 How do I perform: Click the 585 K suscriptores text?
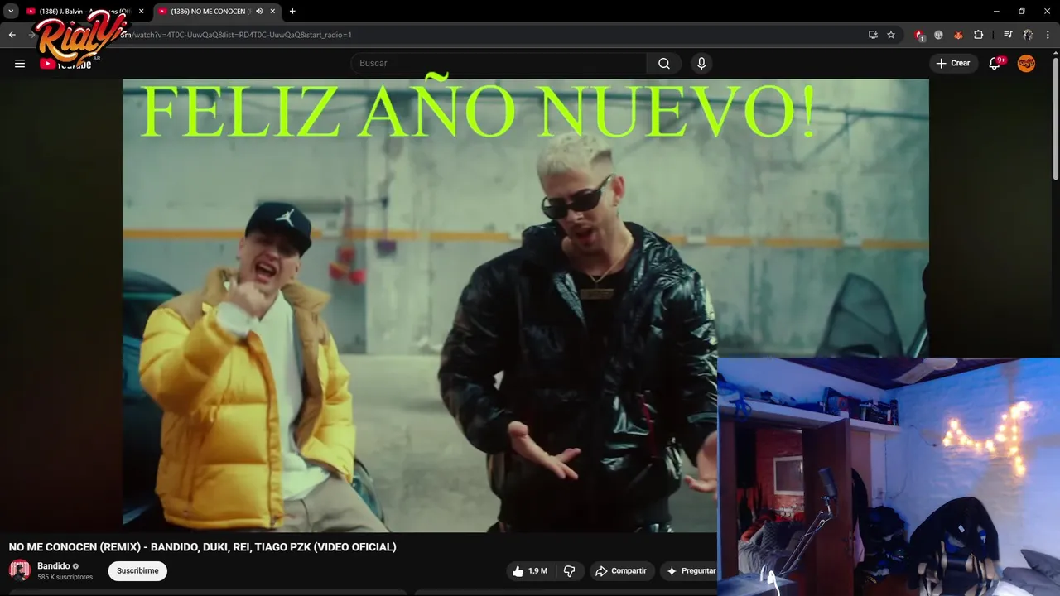coord(65,577)
